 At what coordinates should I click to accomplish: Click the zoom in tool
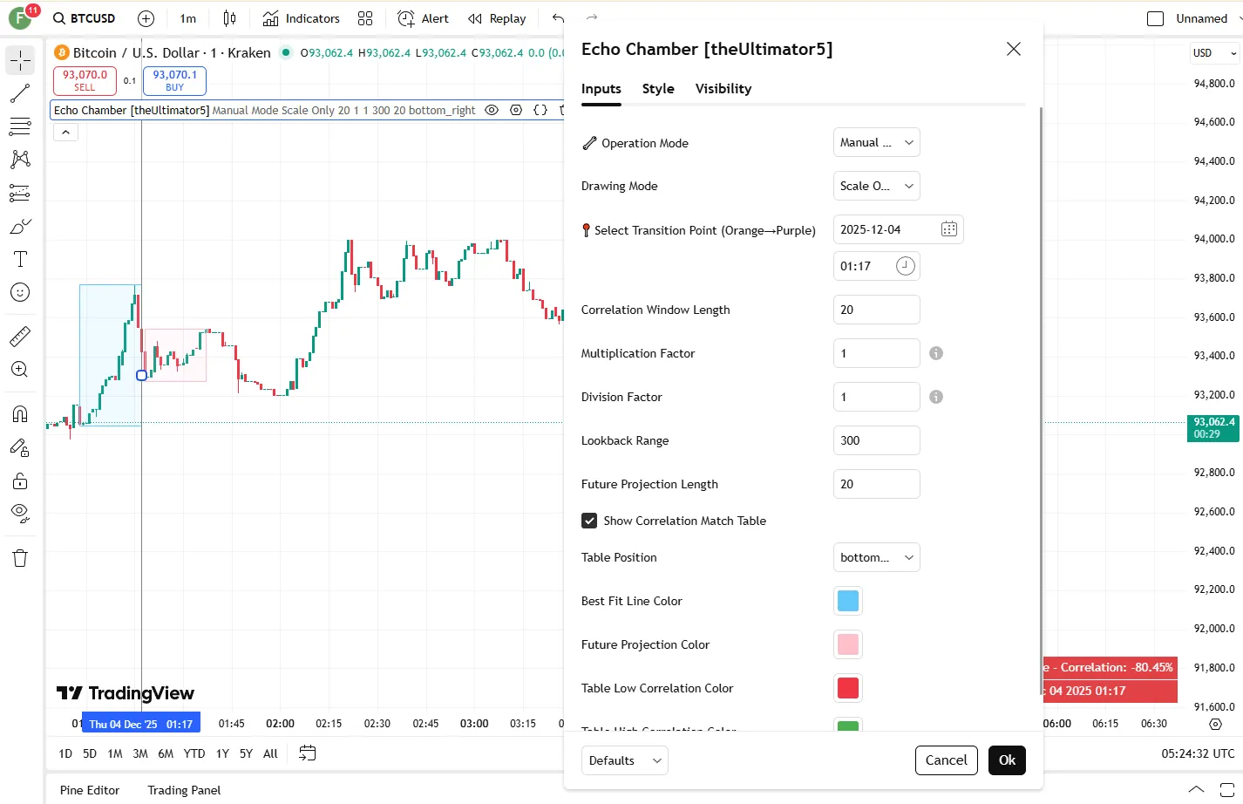point(20,370)
